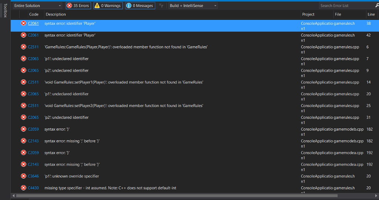Click gamemodeb.cpp file cell on C2059 row
379x200 pixels.
click(x=349, y=129)
